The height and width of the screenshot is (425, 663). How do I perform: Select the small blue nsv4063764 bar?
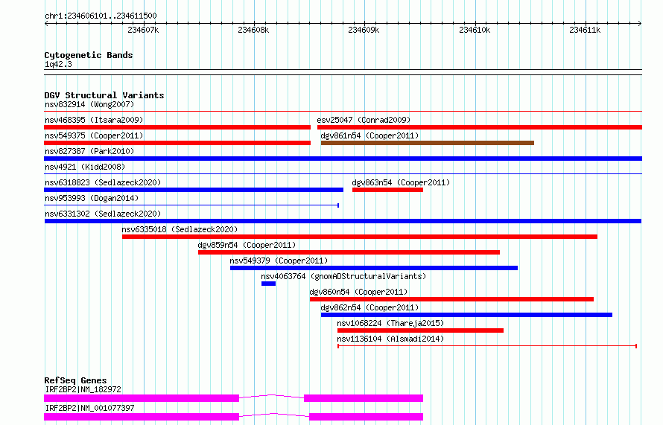pos(268,284)
